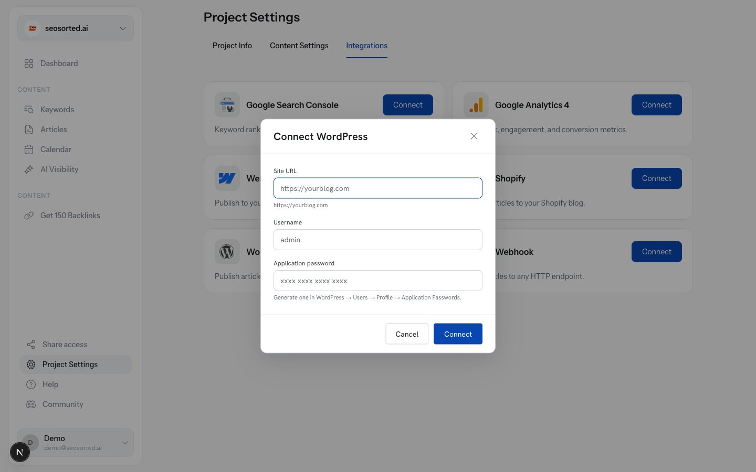Cancel the WordPress connection dialog
This screenshot has height=472, width=756.
coord(407,334)
